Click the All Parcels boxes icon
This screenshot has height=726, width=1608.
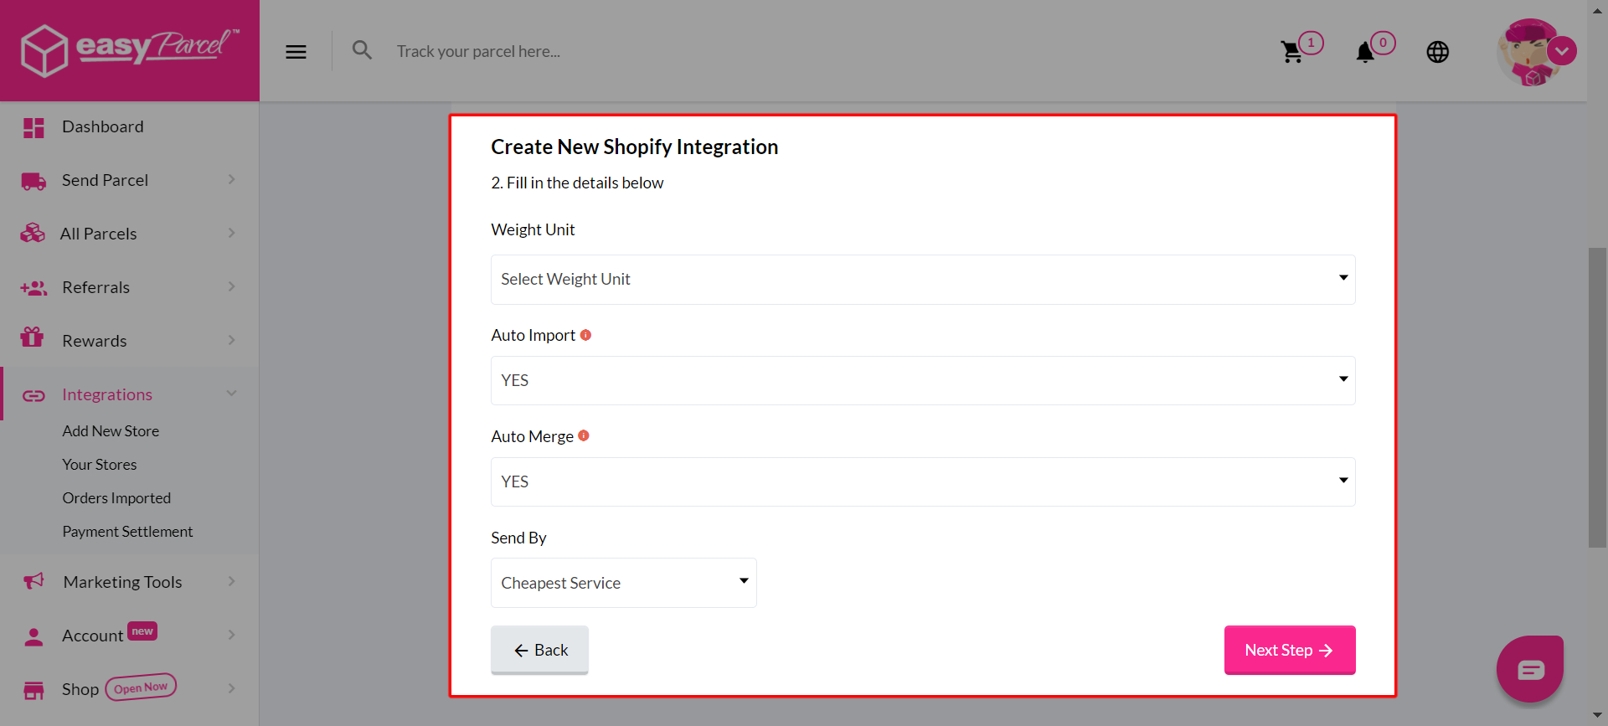[33, 234]
